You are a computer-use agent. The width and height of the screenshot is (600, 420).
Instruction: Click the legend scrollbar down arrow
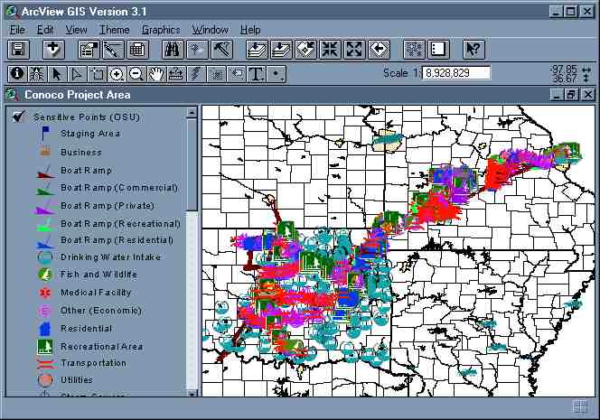[192, 393]
